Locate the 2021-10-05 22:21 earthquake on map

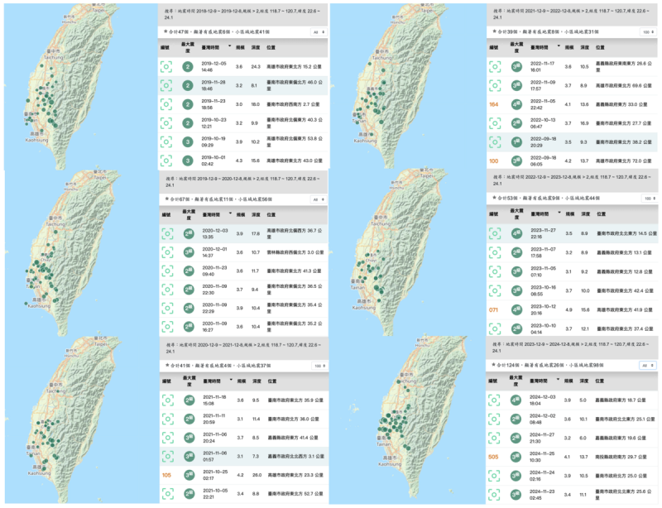pos(168,493)
